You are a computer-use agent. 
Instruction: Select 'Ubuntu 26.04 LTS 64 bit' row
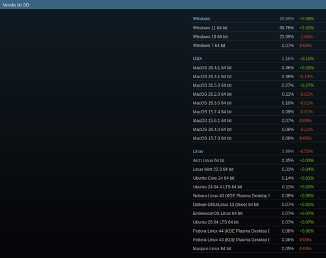click(258, 222)
